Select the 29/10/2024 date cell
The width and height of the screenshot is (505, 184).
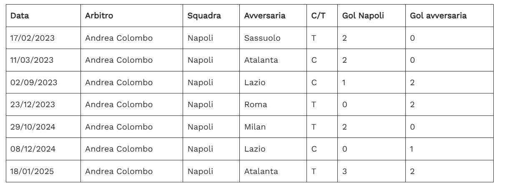[x=33, y=127]
